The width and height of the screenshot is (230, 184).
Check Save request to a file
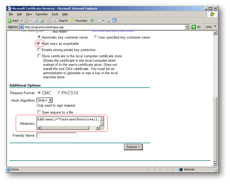(x=39, y=112)
